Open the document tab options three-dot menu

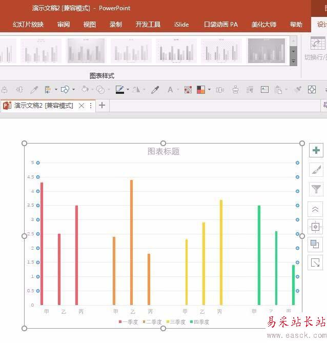coord(91,106)
